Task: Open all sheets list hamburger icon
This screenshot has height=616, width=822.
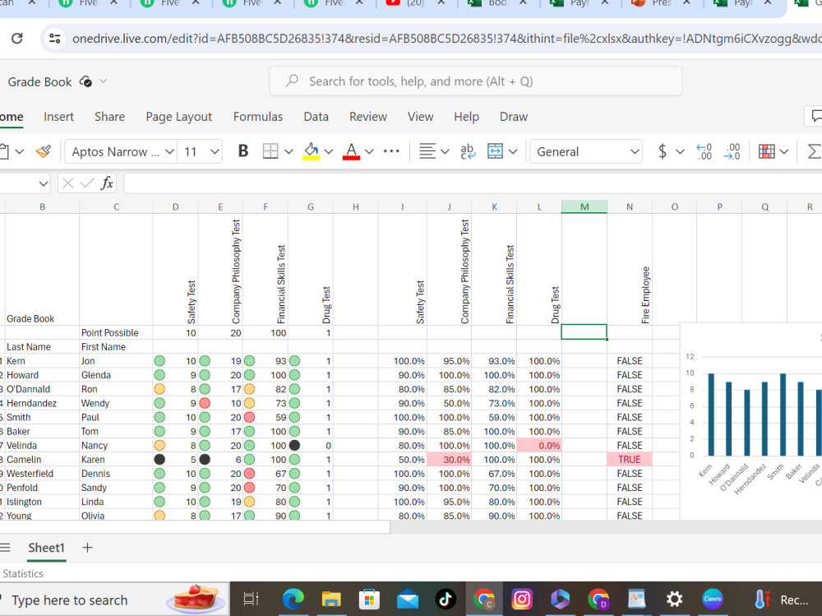Action: (5, 548)
